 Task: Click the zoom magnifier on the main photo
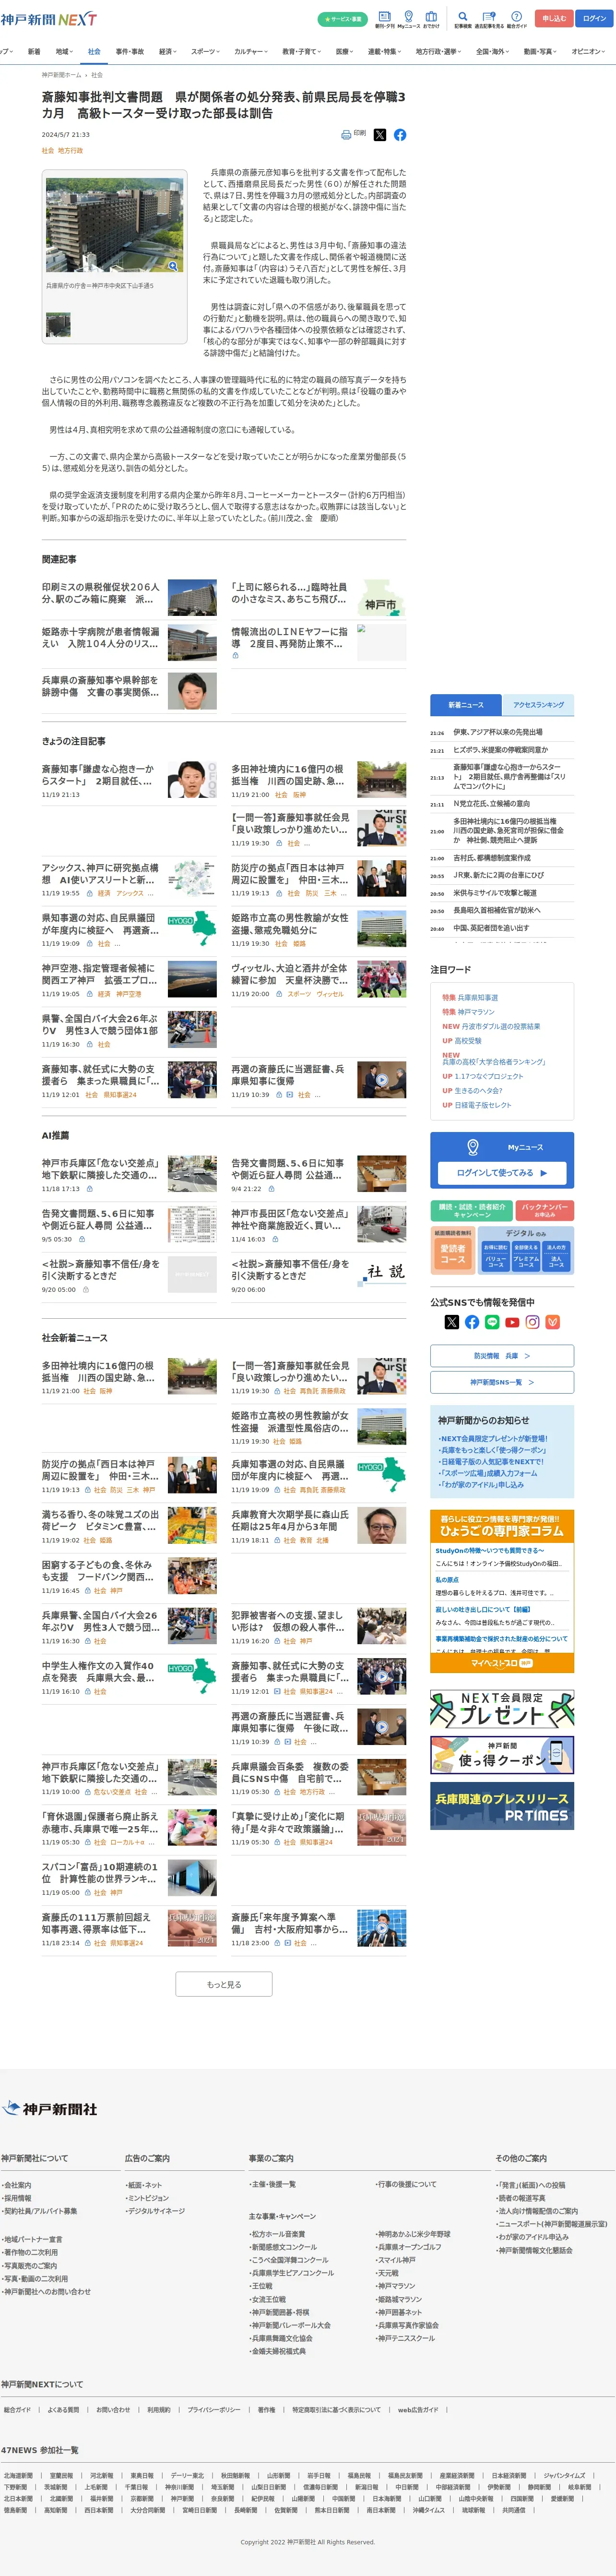point(173,266)
